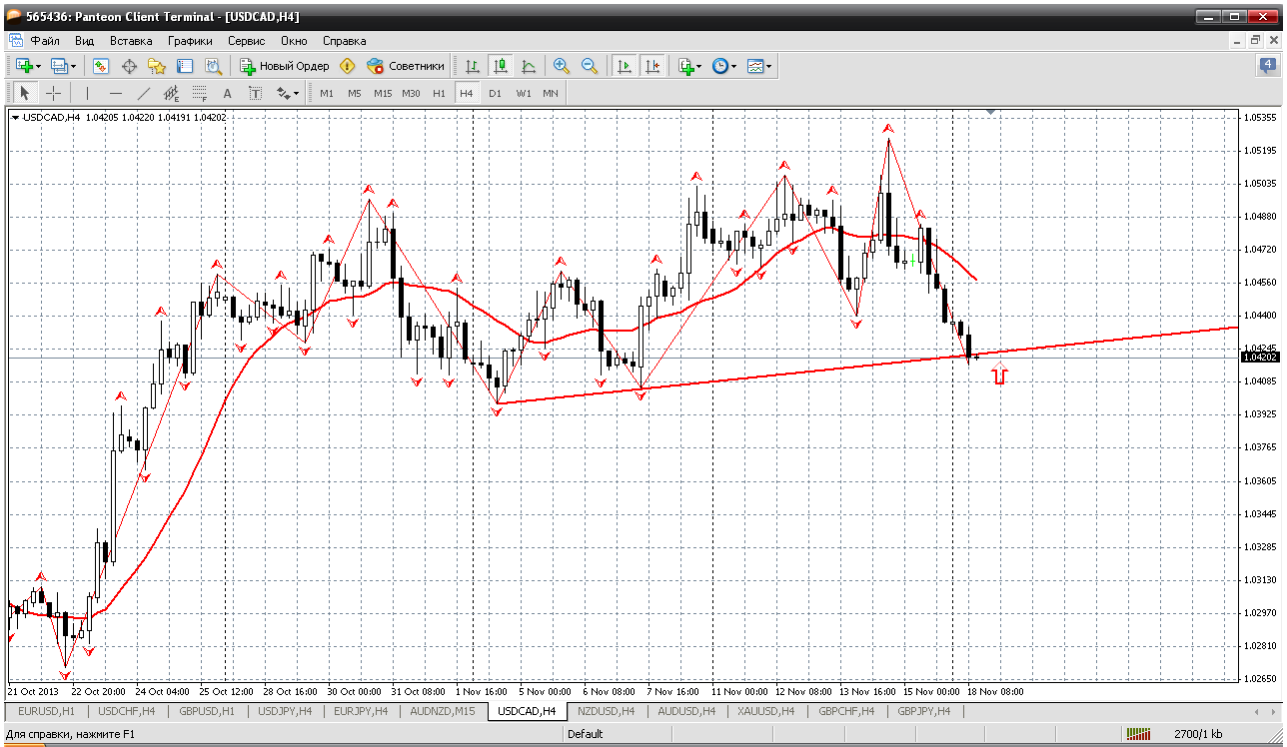This screenshot has height=747, width=1287.
Task: Select the cursor arrow tool
Action: pyautogui.click(x=25, y=93)
